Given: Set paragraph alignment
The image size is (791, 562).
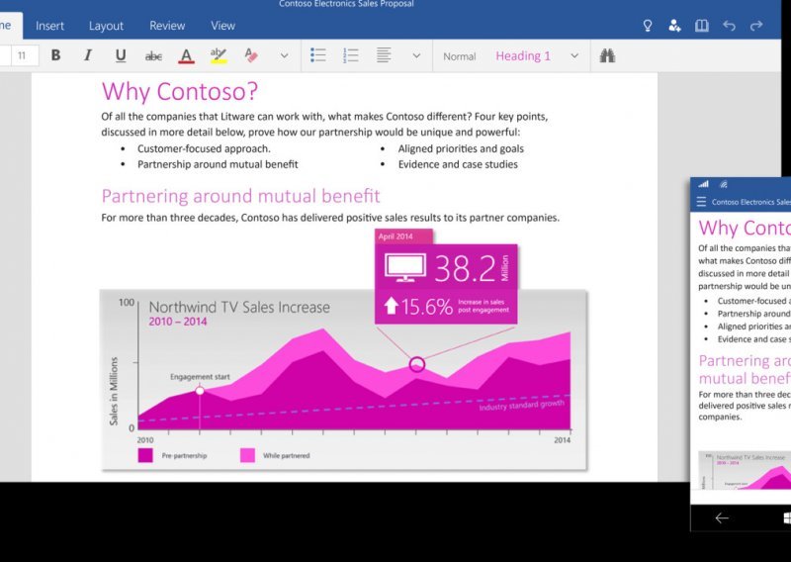Looking at the screenshot, I should 384,55.
